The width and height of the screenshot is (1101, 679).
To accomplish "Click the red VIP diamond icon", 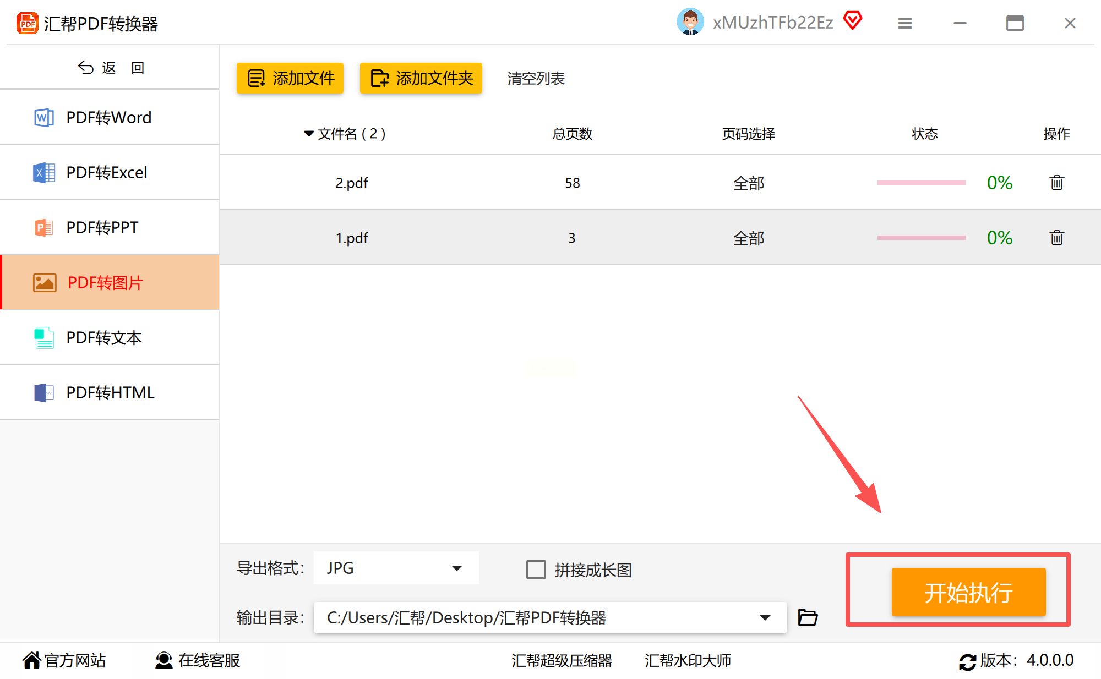I will click(853, 21).
